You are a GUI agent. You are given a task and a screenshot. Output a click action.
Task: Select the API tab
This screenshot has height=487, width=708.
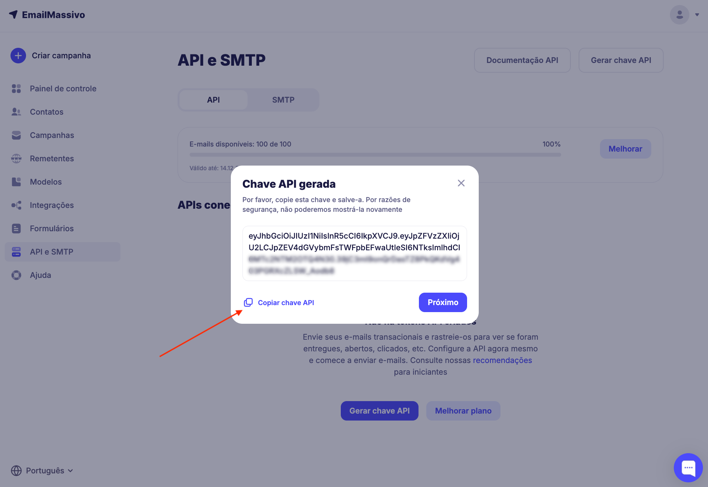tap(213, 100)
